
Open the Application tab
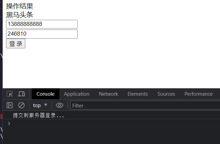77,94
